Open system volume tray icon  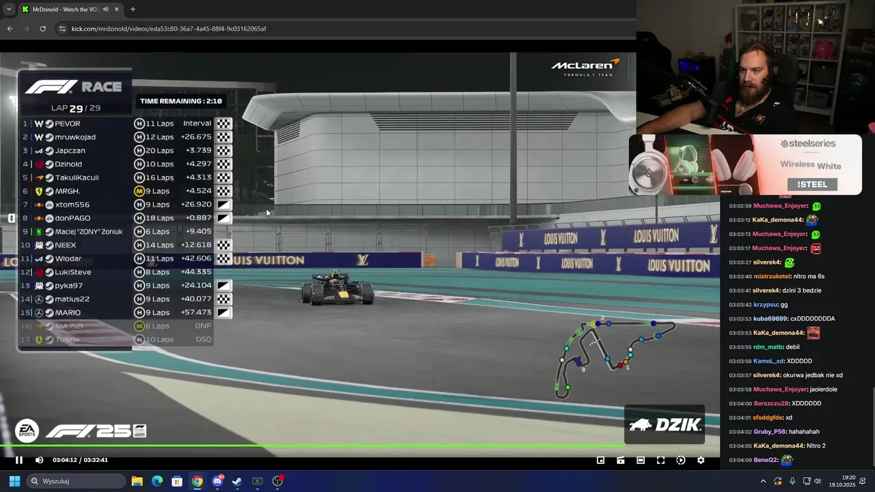(x=818, y=481)
